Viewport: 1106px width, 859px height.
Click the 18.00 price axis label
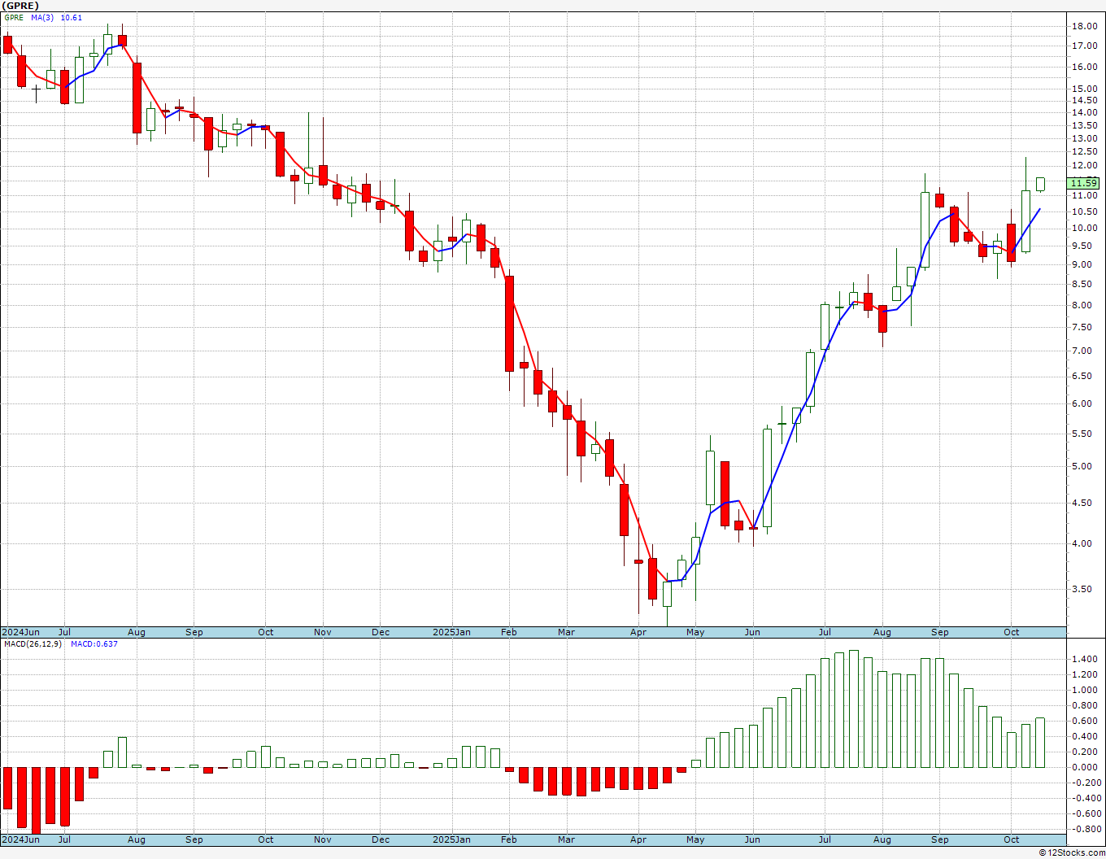[x=1085, y=26]
